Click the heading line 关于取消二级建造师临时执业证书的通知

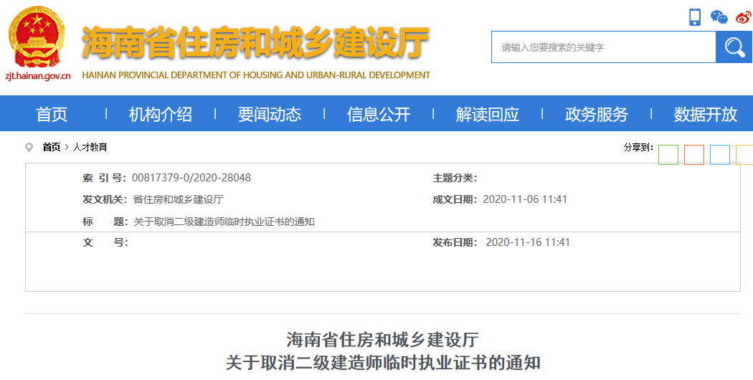(383, 363)
